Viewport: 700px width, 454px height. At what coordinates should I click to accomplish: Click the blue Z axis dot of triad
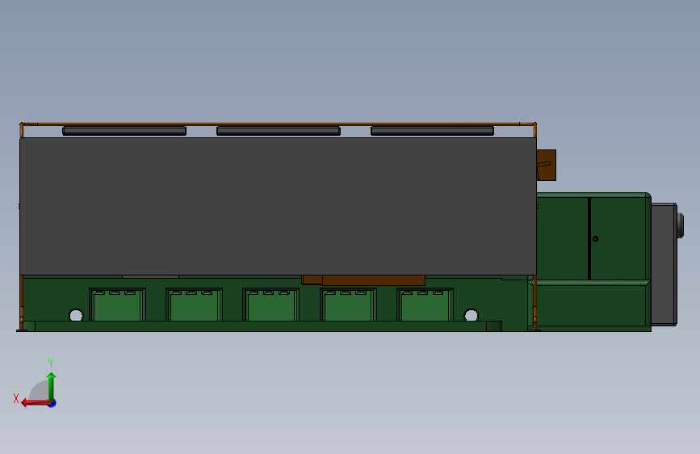click(52, 404)
